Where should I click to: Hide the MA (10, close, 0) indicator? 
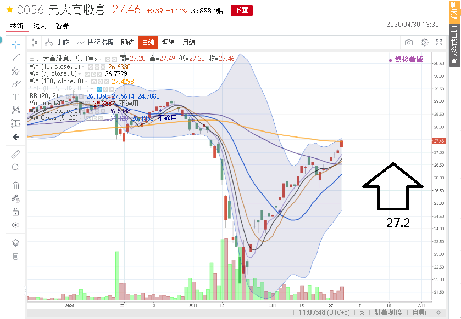pyautogui.click(x=90, y=67)
